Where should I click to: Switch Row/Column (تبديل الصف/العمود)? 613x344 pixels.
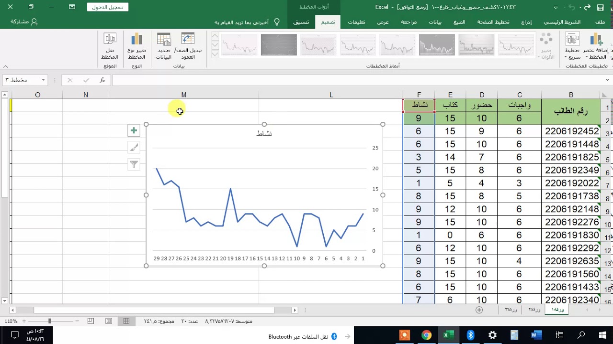pyautogui.click(x=188, y=46)
